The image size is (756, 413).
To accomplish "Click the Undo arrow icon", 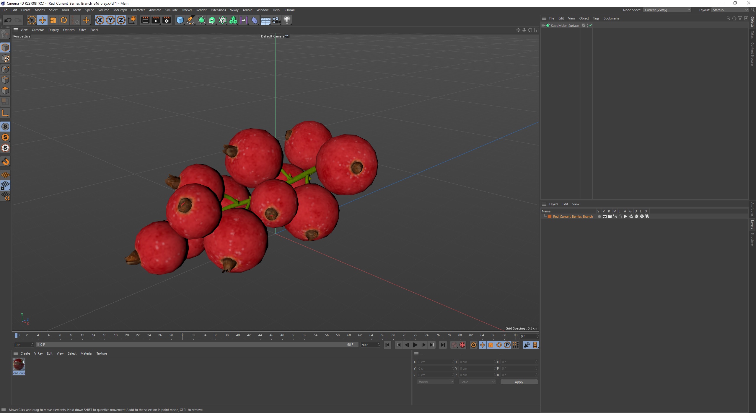I will pos(8,20).
